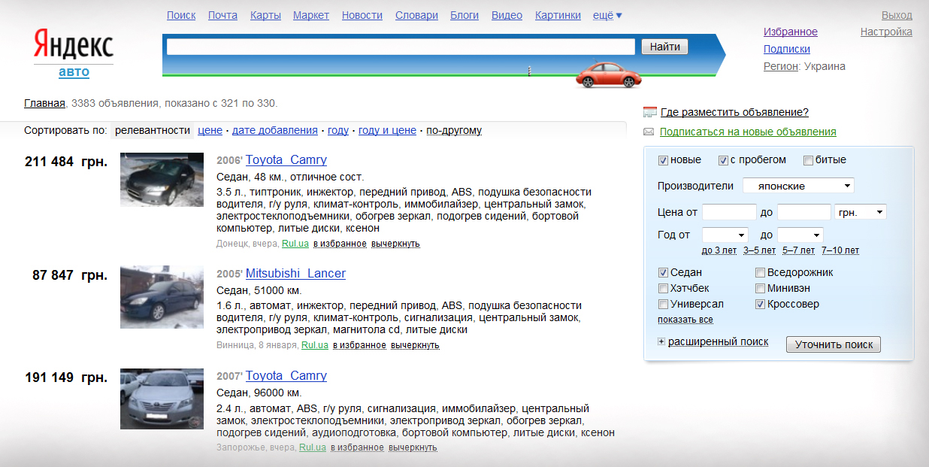Open the Настройка link
This screenshot has height=467, width=929.
(886, 32)
